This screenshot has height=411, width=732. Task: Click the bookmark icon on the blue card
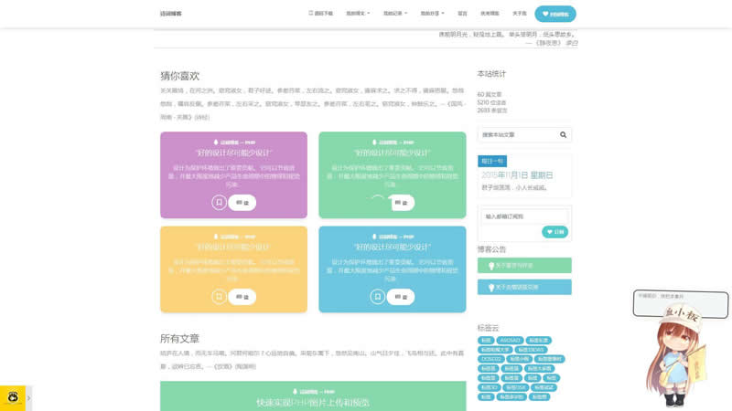pos(378,296)
